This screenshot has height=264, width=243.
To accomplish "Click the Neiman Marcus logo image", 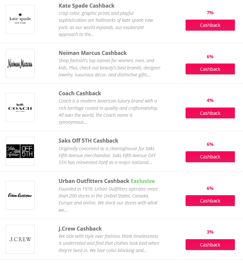I will 20,64.
